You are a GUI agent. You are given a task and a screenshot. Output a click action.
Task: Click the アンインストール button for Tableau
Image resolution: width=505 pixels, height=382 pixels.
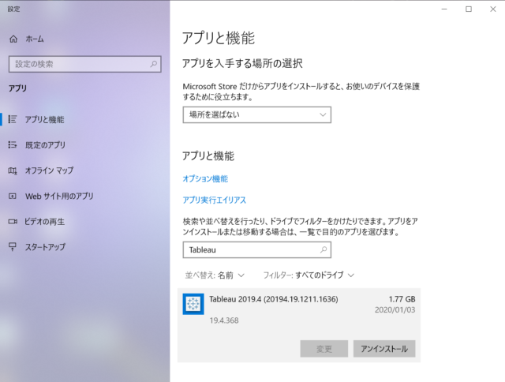pos(384,349)
